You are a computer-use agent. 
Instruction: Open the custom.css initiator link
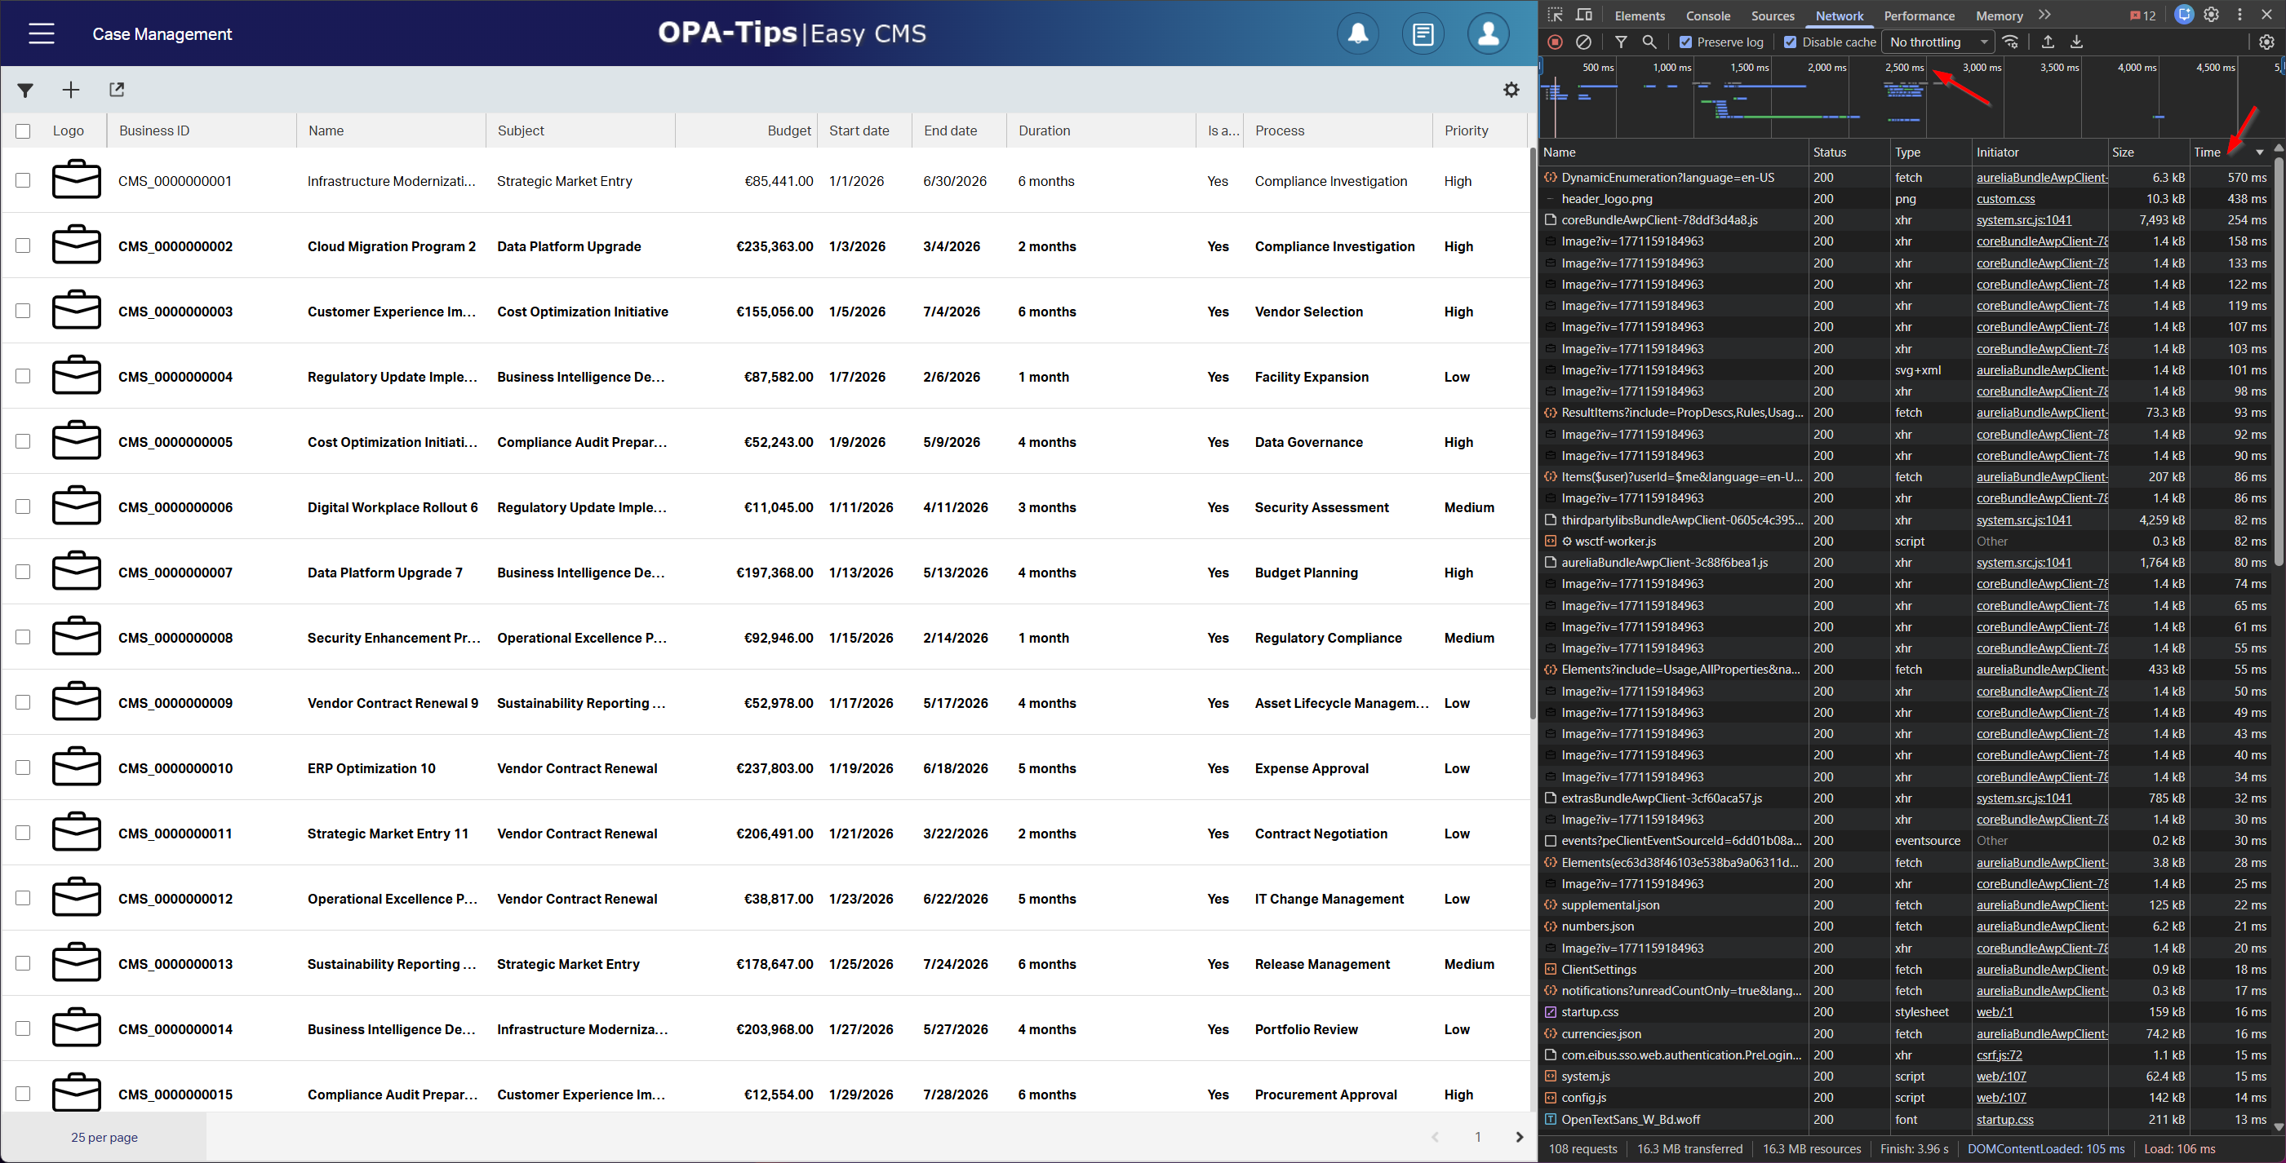click(x=2005, y=199)
